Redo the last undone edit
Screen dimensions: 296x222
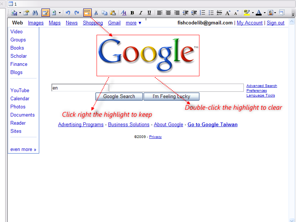click(77, 13)
